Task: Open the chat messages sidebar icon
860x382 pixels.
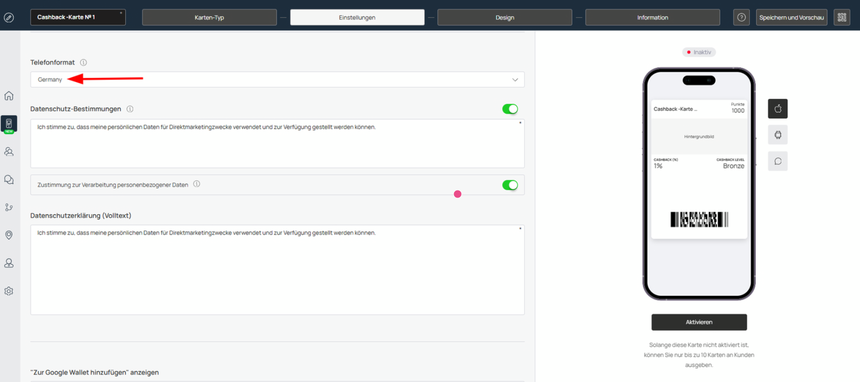Action: (x=9, y=180)
